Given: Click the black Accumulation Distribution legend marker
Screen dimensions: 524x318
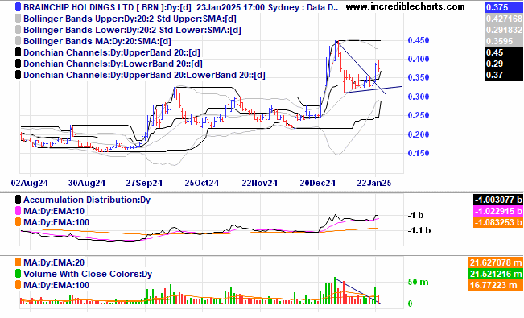Looking at the screenshot, I should (x=18, y=200).
